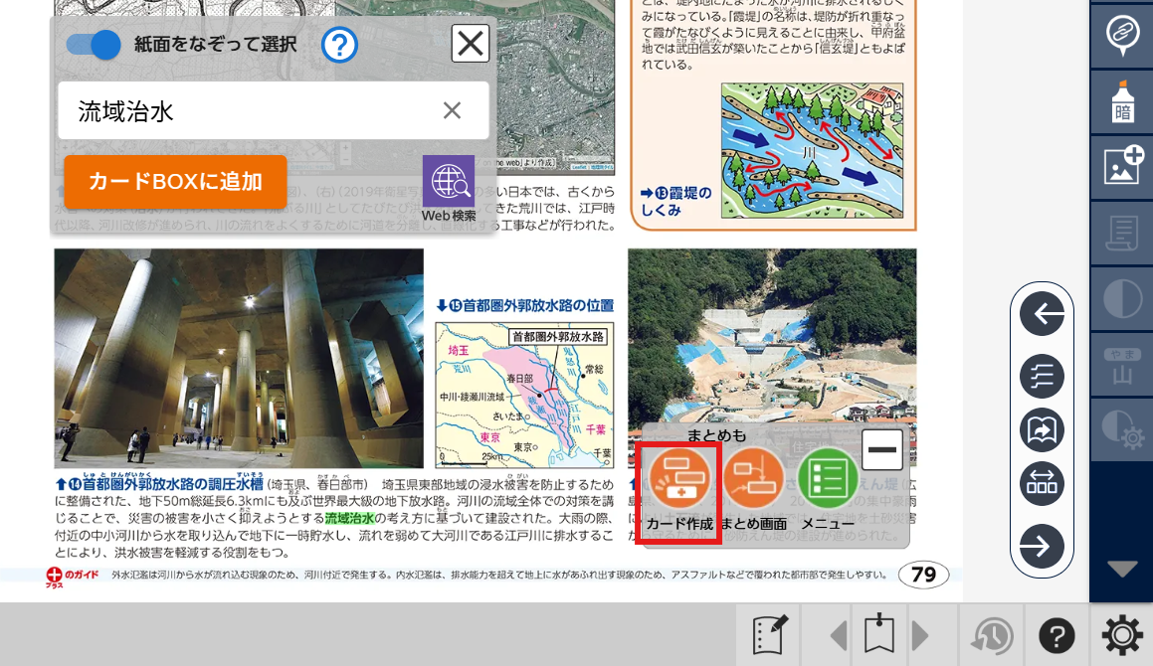Click the カード作成 card creation icon
Image resolution: width=1153 pixels, height=666 pixels.
(677, 481)
